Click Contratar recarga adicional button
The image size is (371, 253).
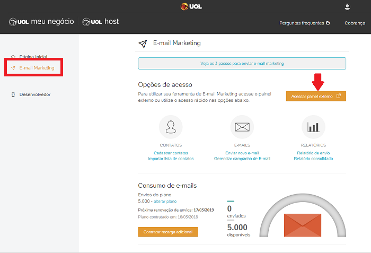pos(168,232)
